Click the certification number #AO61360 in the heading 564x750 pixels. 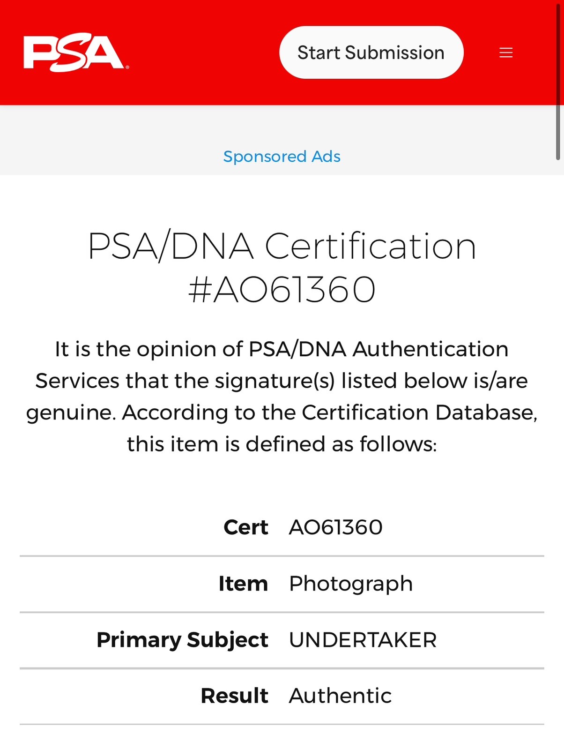(x=282, y=290)
